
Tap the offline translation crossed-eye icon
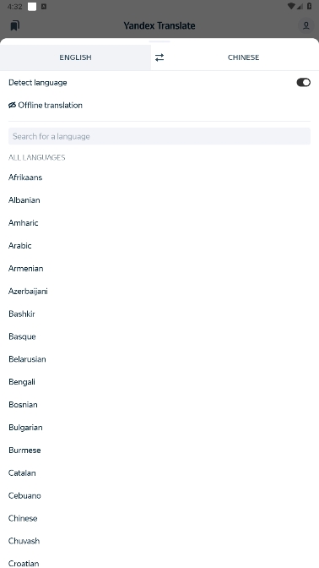click(13, 105)
